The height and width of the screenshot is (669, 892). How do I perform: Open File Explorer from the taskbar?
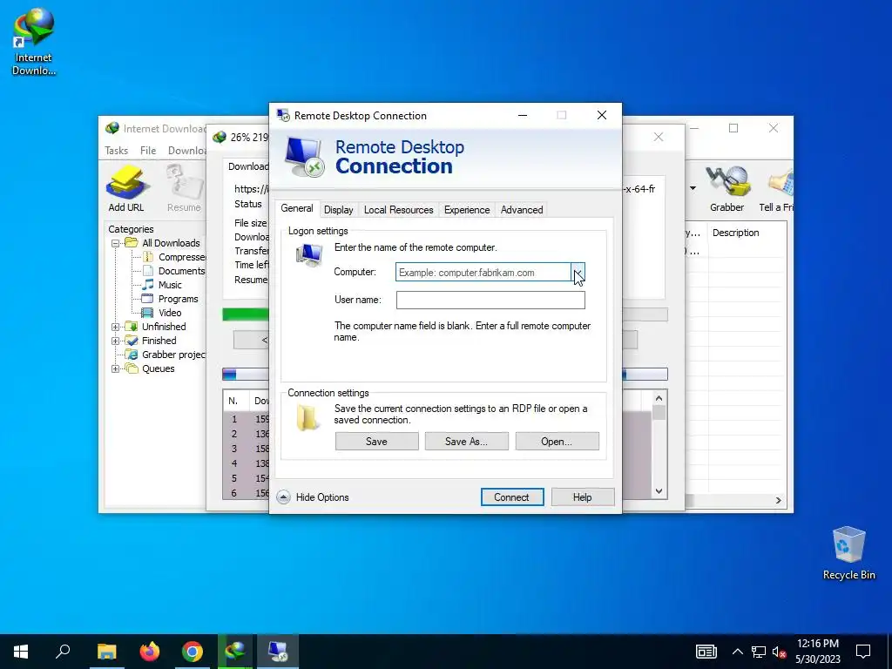pos(106,652)
